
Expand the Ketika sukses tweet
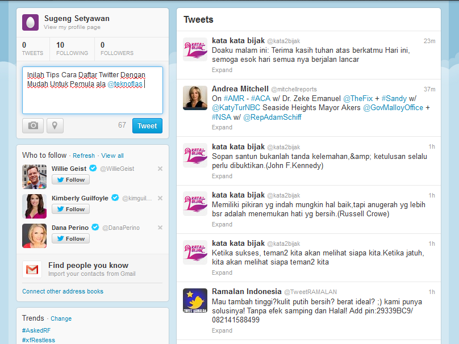[x=222, y=272]
